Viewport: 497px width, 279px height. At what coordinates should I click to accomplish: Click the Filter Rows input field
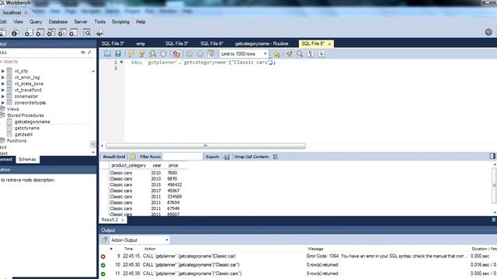(182, 157)
